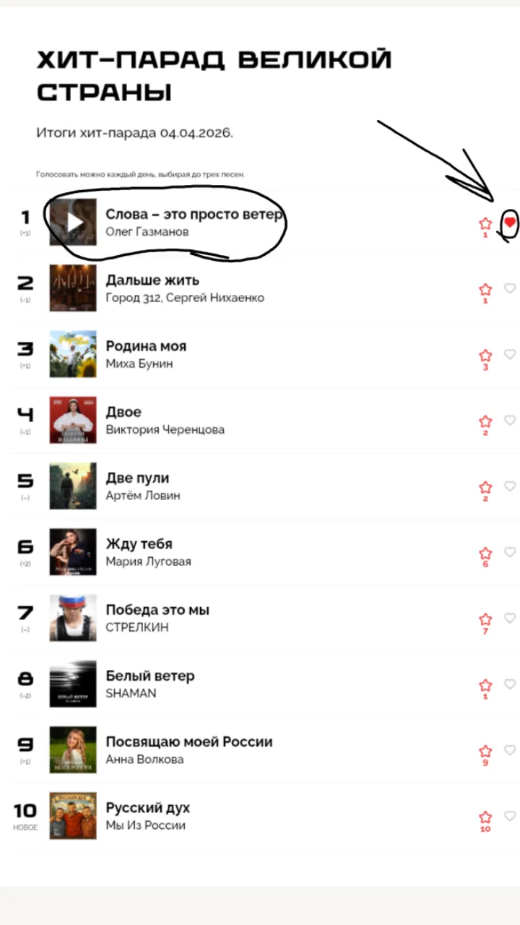
Task: Click the artist name СТРЕЛКИН
Action: pyautogui.click(x=137, y=627)
